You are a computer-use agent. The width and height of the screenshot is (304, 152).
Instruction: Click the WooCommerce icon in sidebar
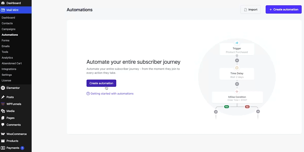point(3,134)
